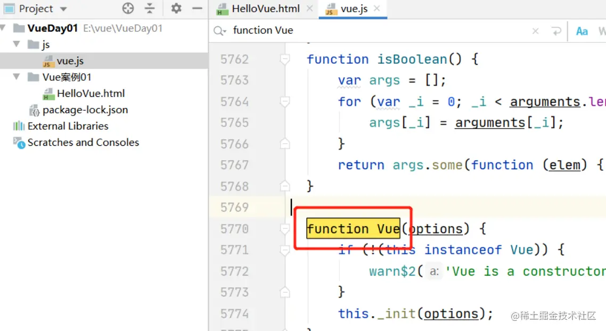Click the 'instanceof' keyword on line 5771

[463, 250]
